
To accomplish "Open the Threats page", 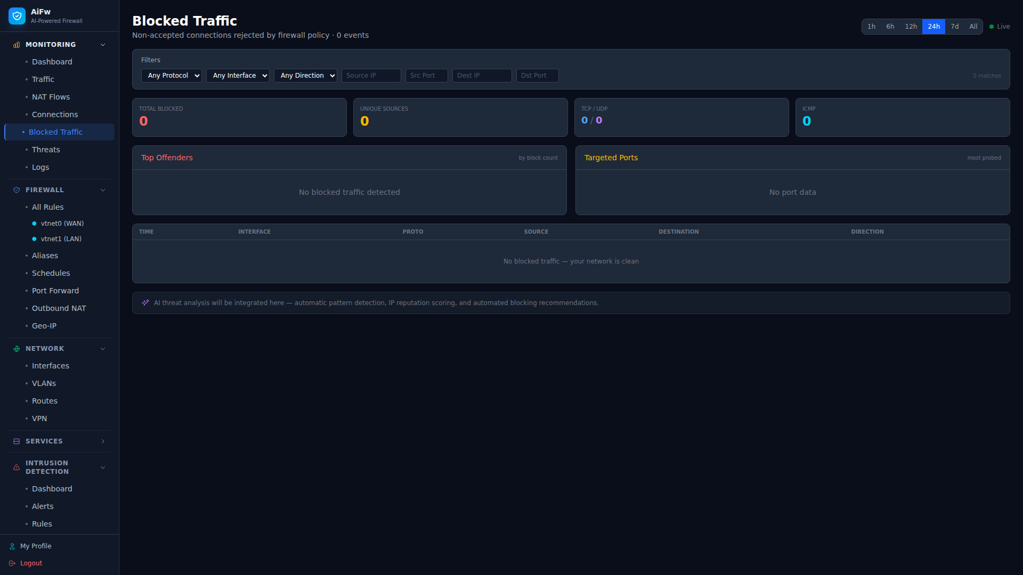I will [x=59, y=150].
